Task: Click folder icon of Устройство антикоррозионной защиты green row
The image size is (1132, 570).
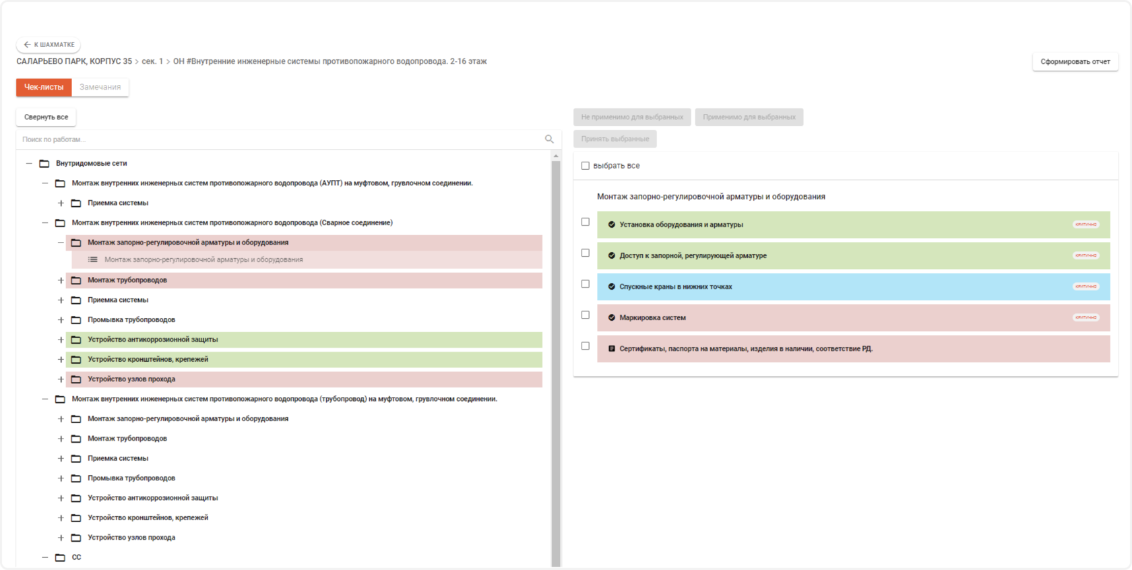Action: tap(76, 340)
